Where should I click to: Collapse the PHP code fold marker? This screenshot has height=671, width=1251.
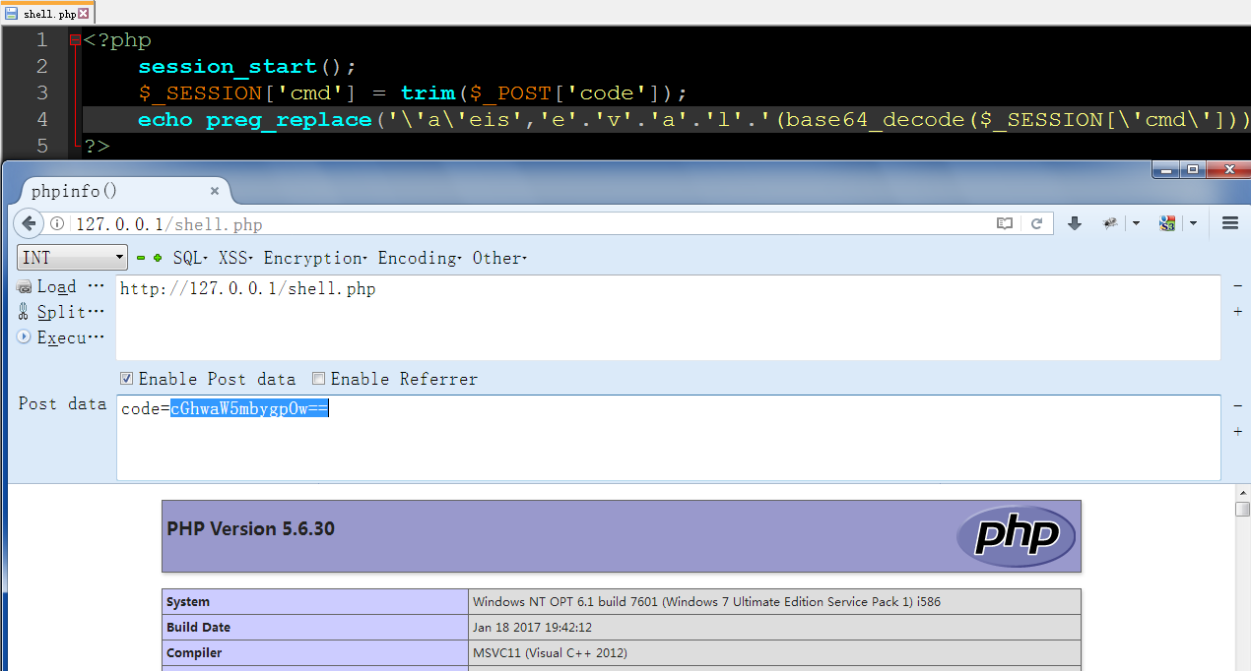pos(75,40)
